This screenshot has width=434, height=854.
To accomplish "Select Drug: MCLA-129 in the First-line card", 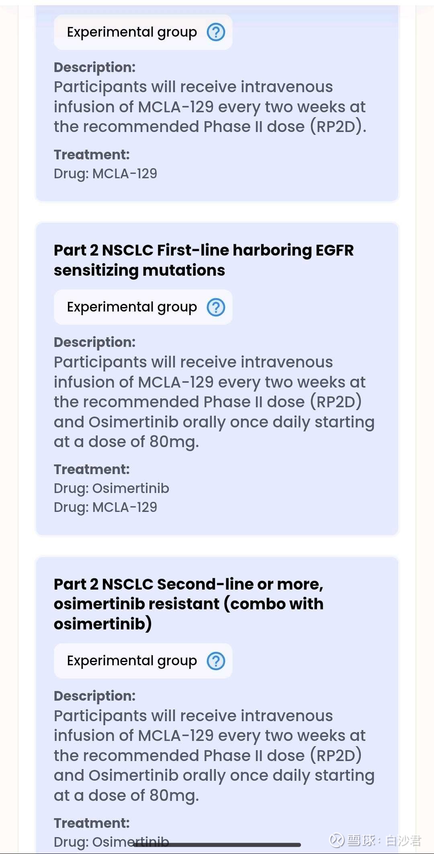I will click(105, 507).
